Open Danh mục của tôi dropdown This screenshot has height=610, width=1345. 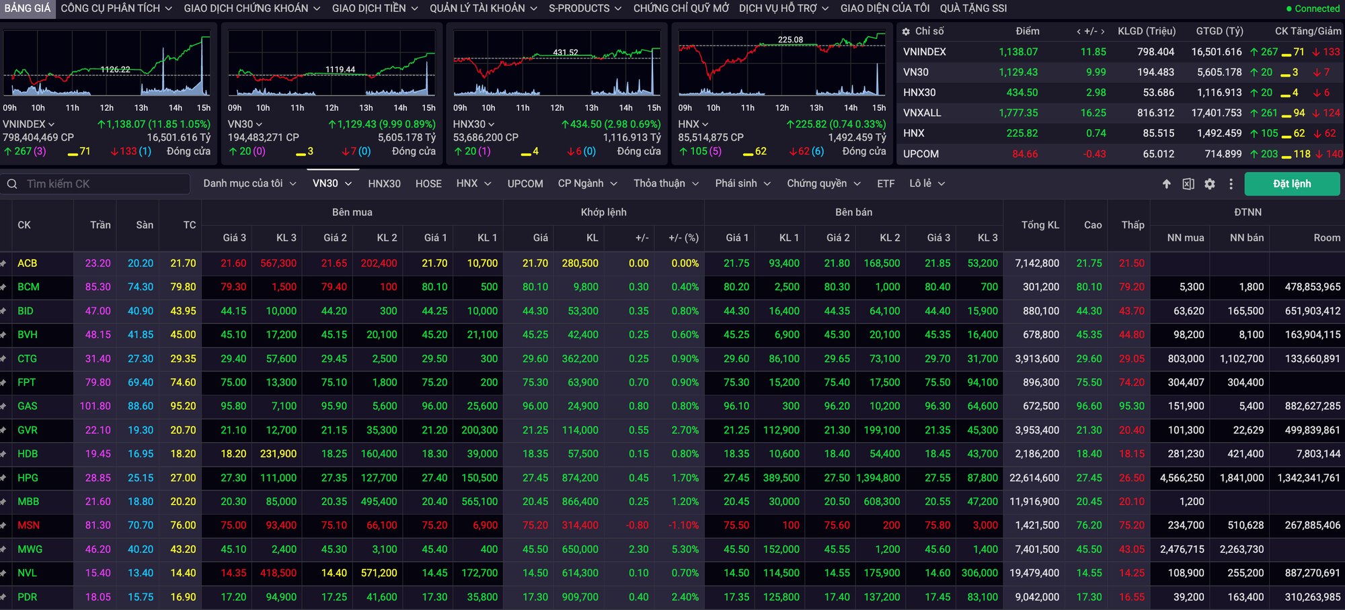249,183
